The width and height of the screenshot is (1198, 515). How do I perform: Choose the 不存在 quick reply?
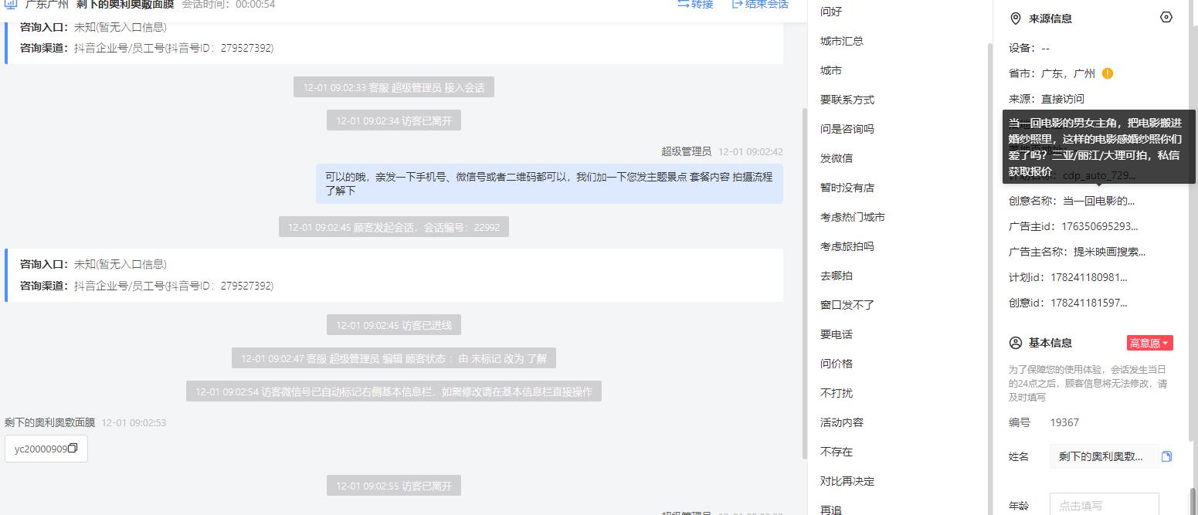(837, 452)
